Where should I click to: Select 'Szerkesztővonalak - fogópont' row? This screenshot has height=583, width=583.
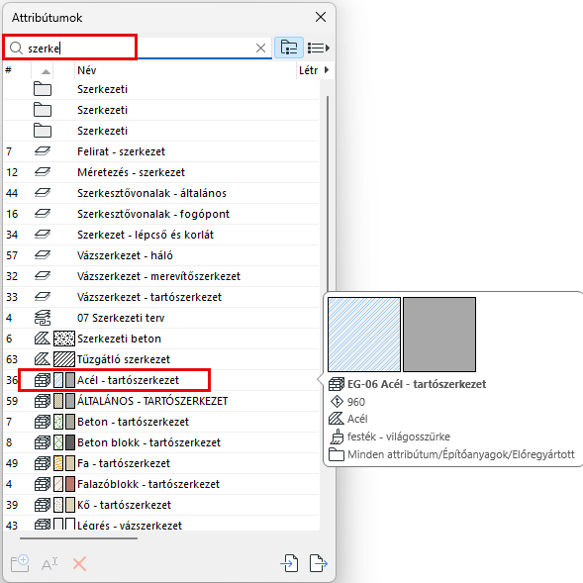pos(161,214)
